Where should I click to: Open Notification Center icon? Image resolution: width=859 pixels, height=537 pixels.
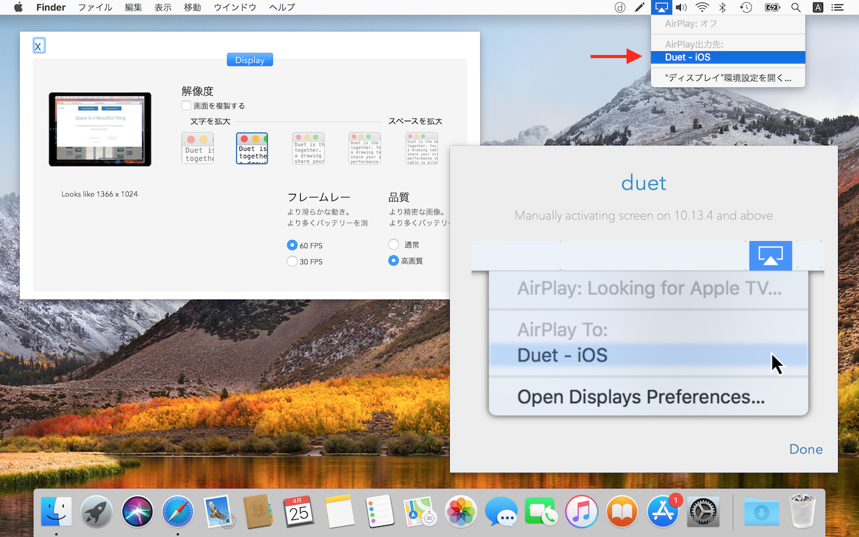838,8
